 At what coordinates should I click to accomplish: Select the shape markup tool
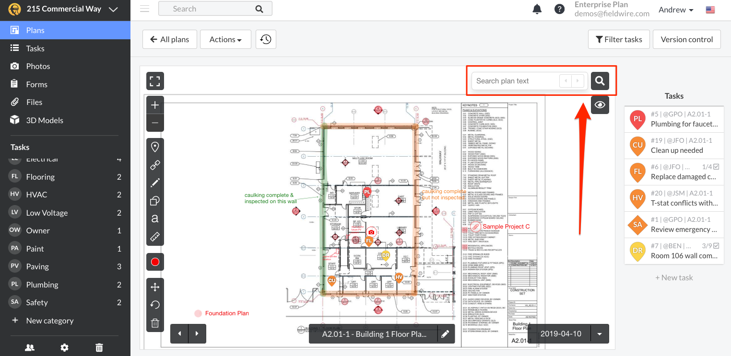tap(155, 201)
